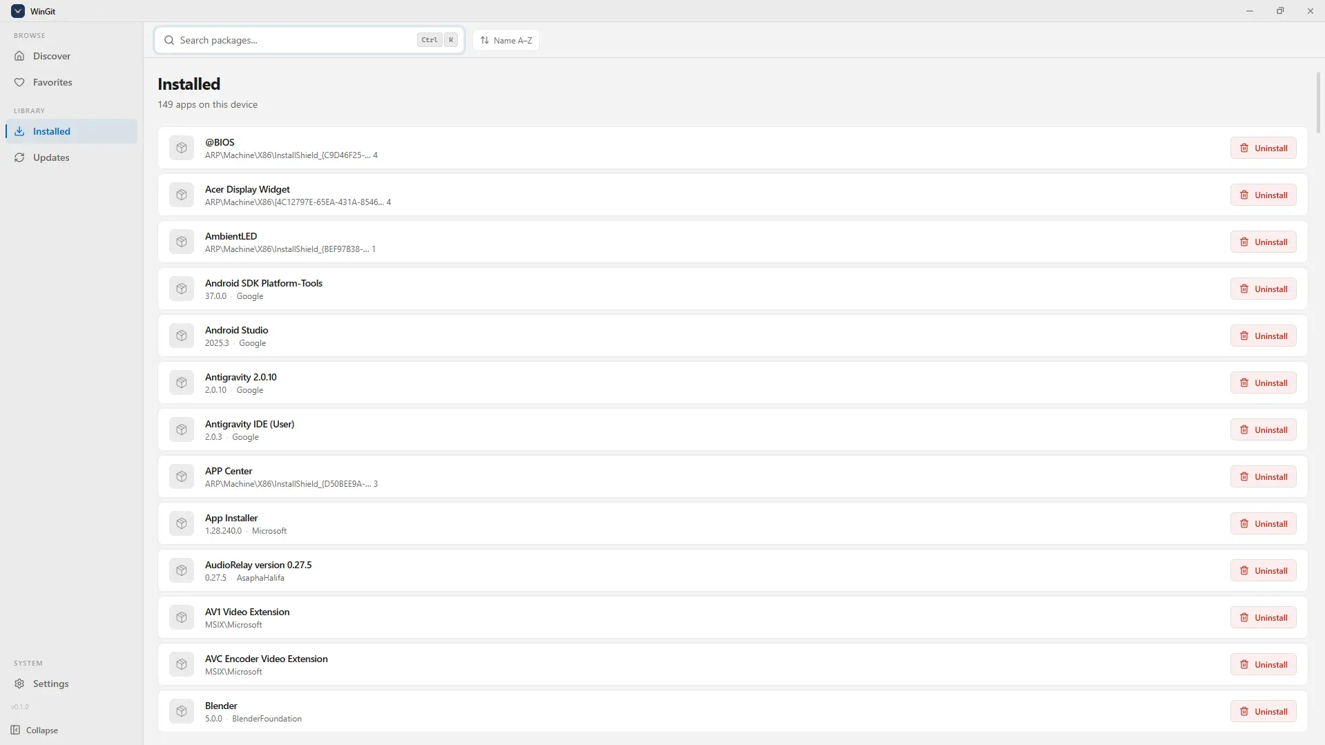Screen dimensions: 1325x745
Task: Click the AVC Encoder Video Extension icon
Action: point(182,664)
